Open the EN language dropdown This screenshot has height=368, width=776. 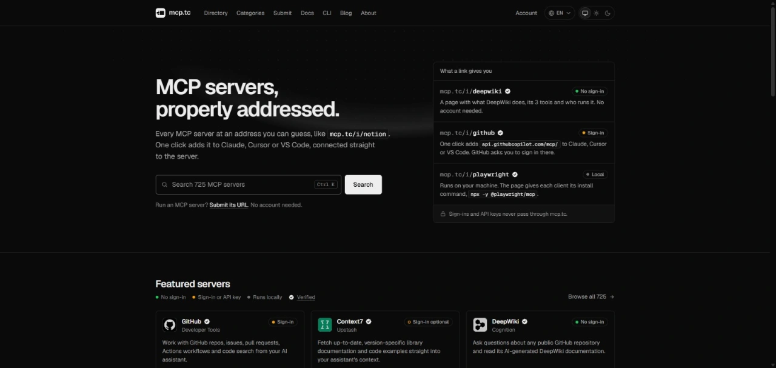[x=560, y=13]
